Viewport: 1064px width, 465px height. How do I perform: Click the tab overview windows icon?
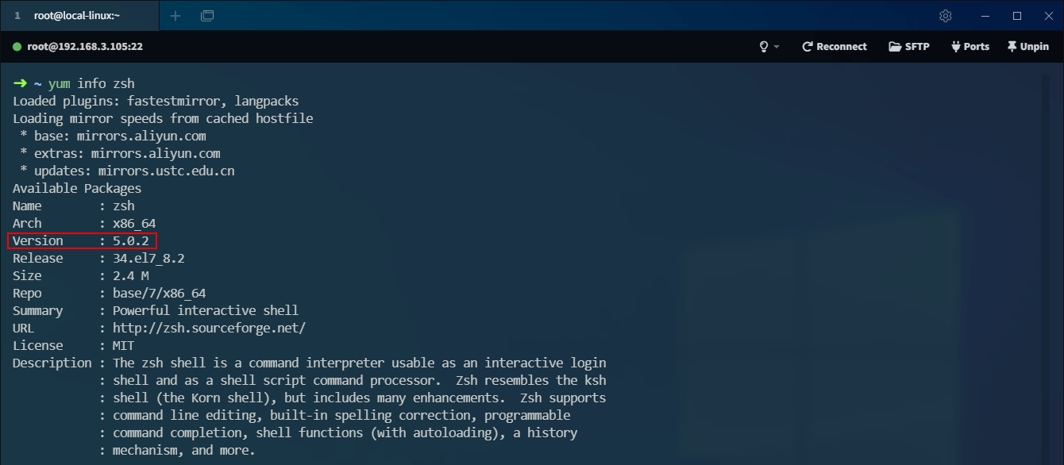pyautogui.click(x=207, y=16)
